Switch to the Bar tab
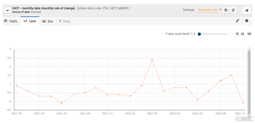 pyautogui.click(x=48, y=21)
